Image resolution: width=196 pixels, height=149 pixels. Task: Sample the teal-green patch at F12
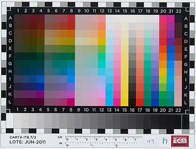pyautogui.click(x=102, y=57)
